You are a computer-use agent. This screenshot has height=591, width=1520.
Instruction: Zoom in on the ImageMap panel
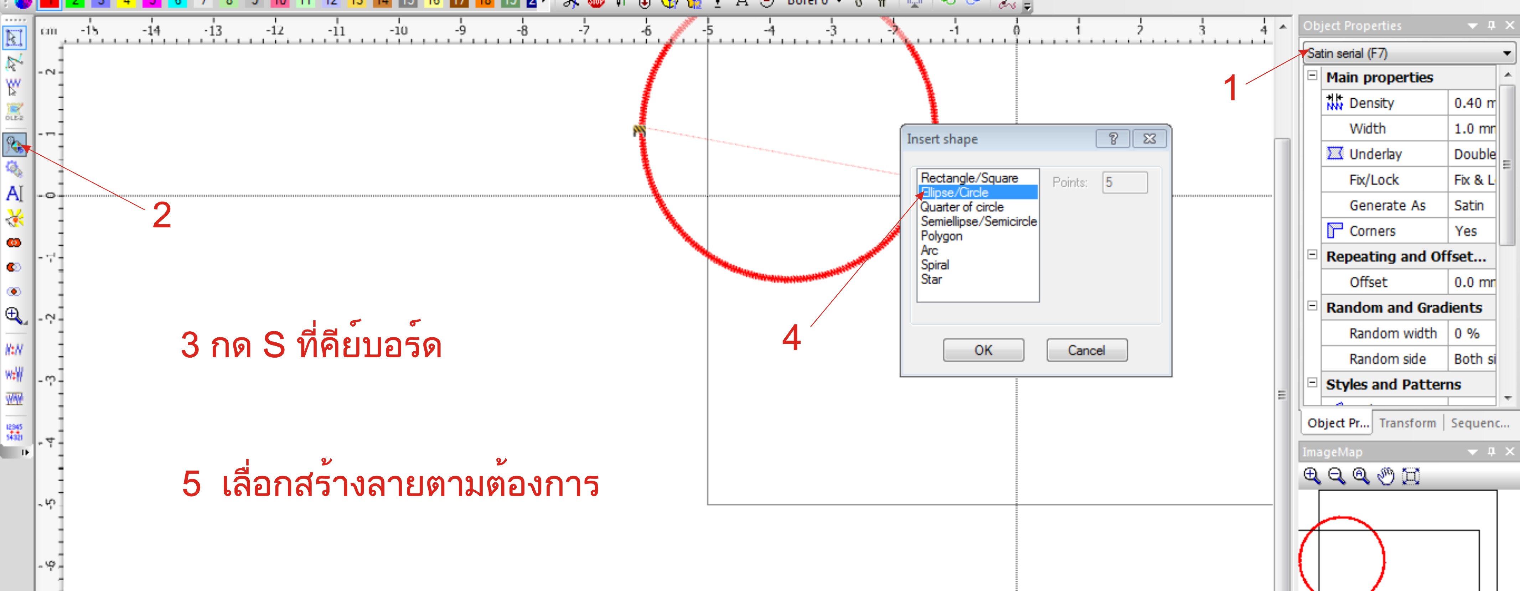click(1312, 476)
